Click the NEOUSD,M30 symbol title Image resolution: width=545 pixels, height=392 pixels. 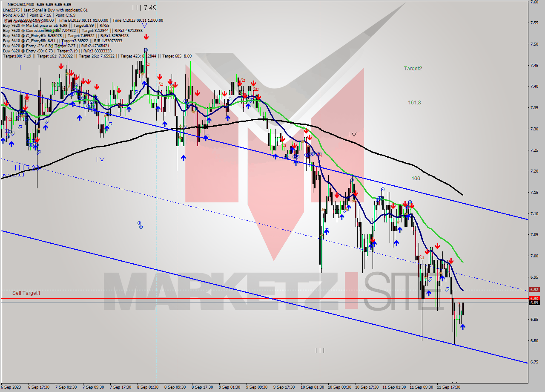tap(22, 4)
